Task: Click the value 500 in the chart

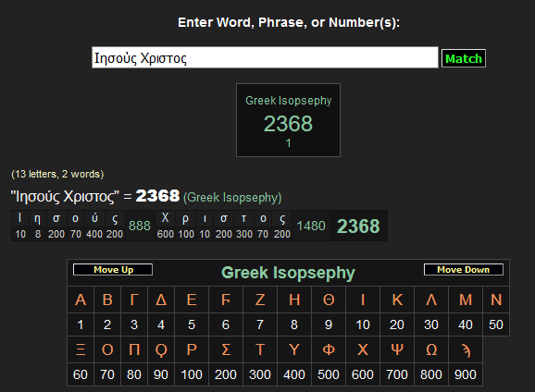Action: pos(329,374)
